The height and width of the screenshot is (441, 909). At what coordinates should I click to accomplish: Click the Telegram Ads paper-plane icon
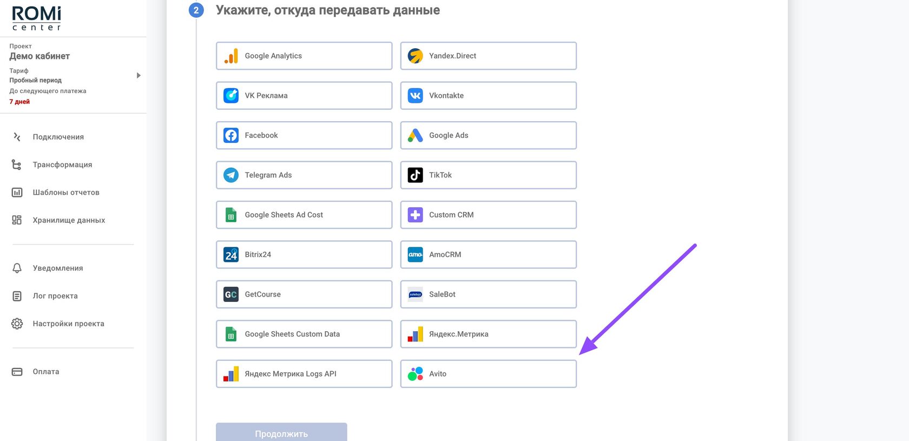[231, 175]
